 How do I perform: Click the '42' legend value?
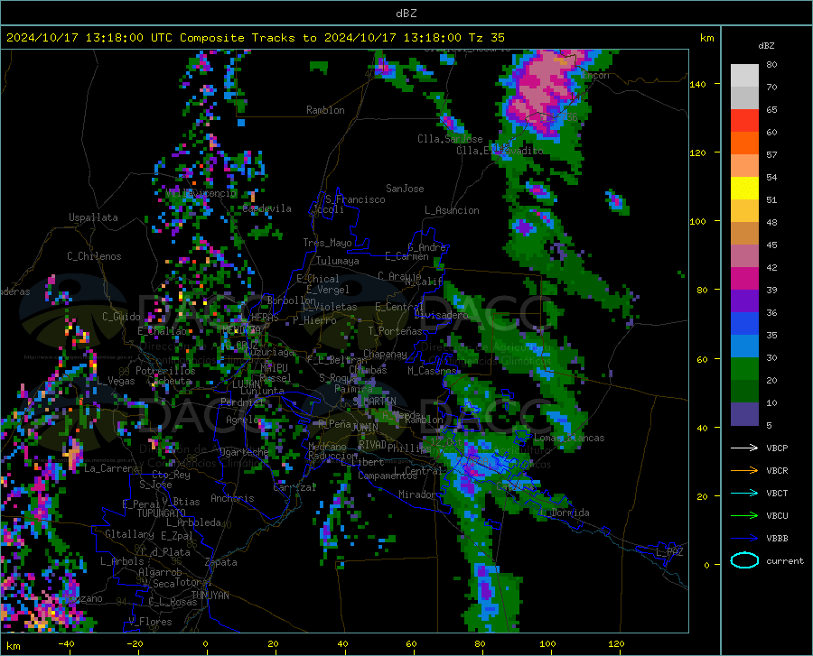[771, 268]
